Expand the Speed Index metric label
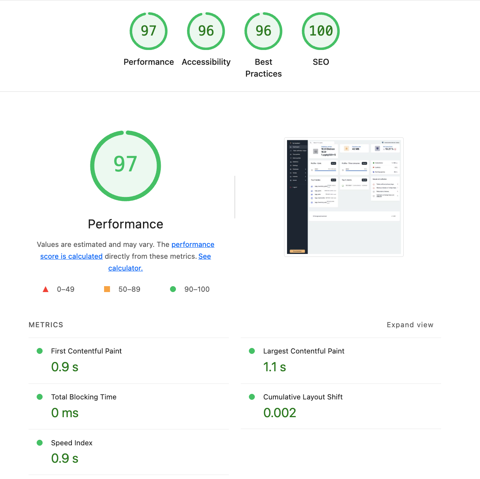 tap(71, 443)
